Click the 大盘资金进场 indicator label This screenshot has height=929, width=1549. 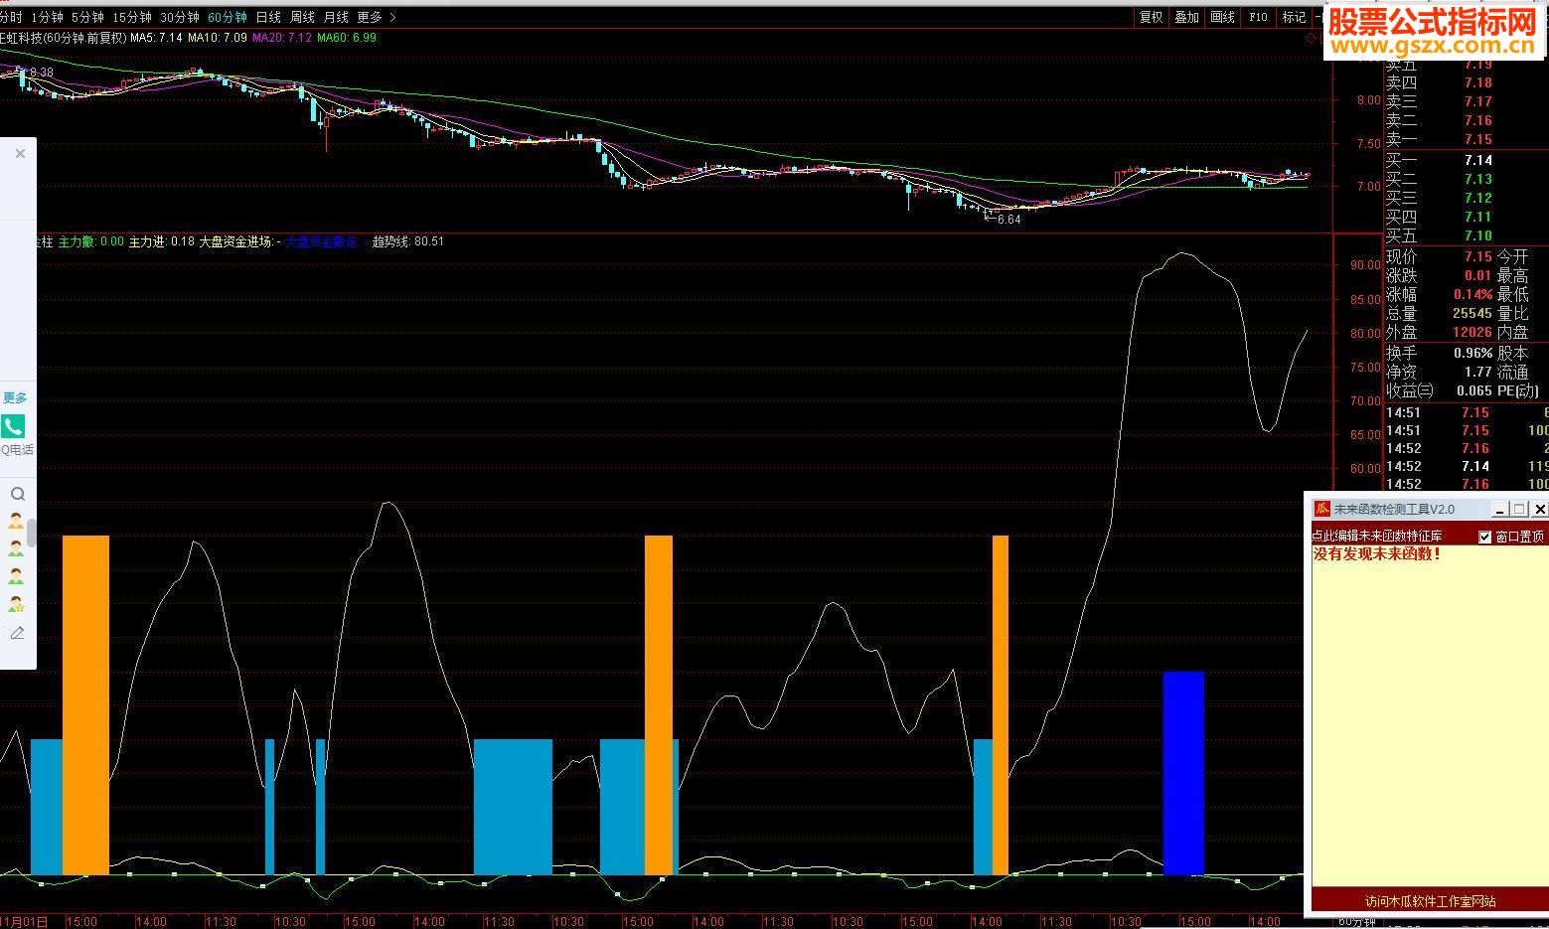pyautogui.click(x=239, y=241)
